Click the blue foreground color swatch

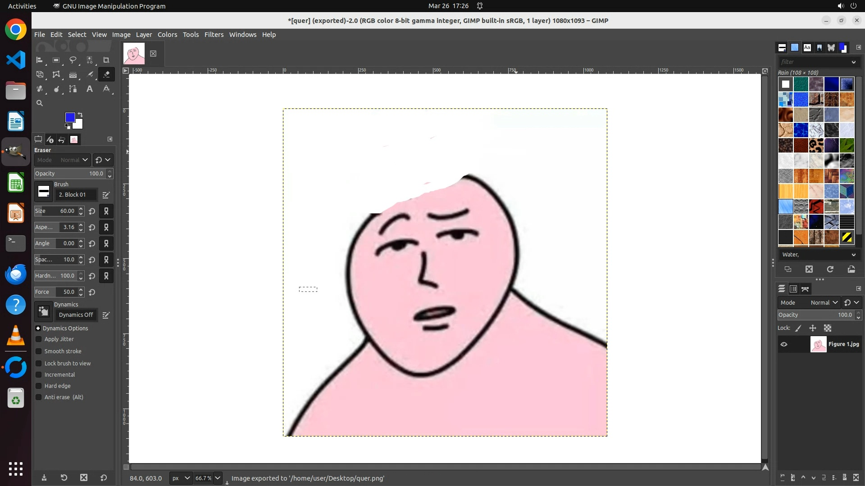(70, 117)
